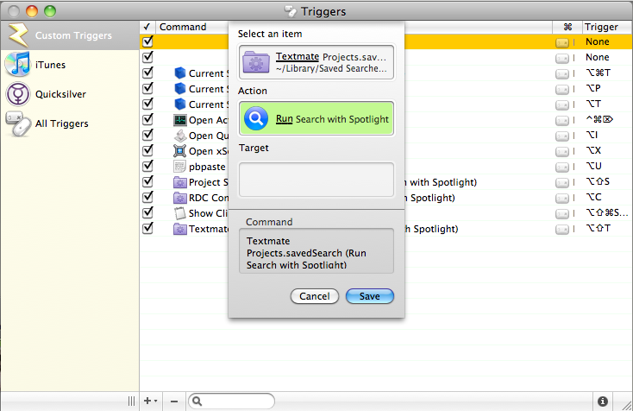Click the trigger search field
Viewport: 633px width, 411px height.
tap(232, 401)
